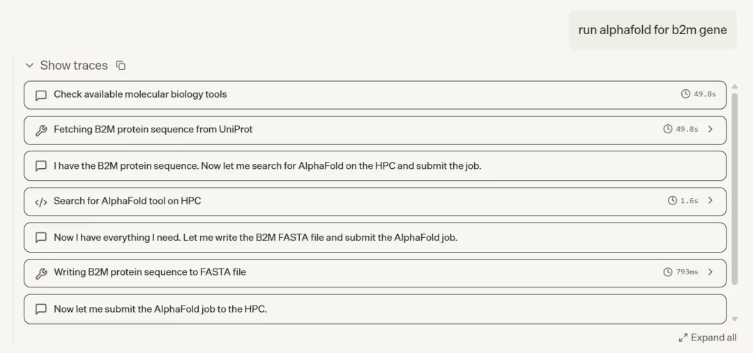Click message icon beside 'Now let me submit' row
The height and width of the screenshot is (353, 753).
(x=41, y=309)
